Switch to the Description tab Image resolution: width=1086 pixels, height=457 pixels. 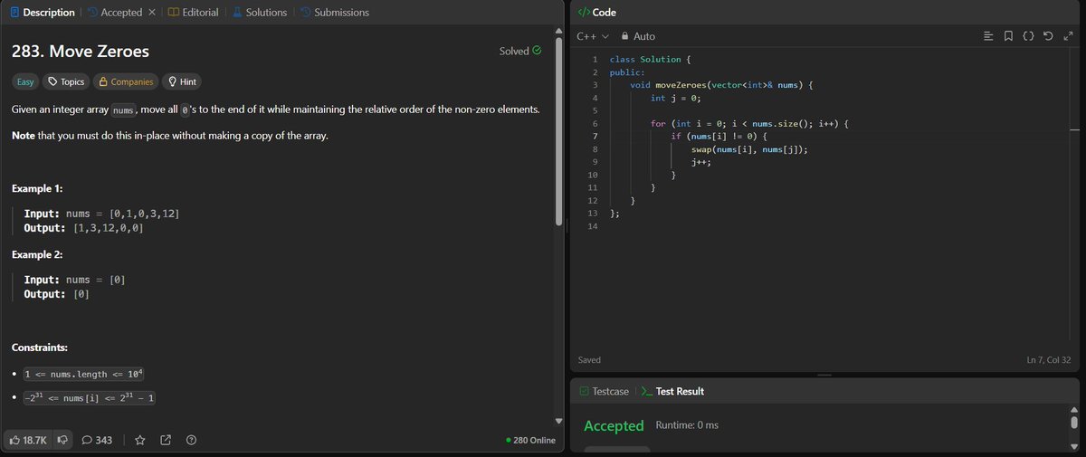point(43,13)
